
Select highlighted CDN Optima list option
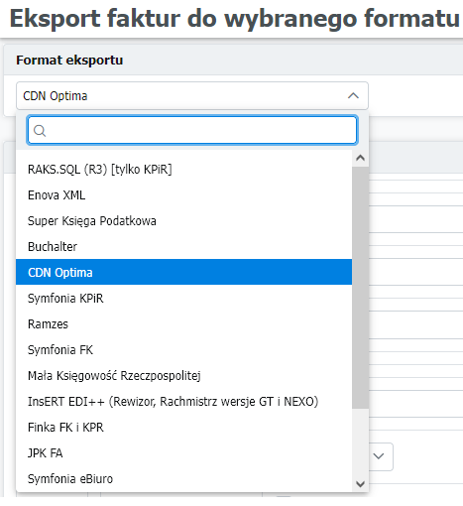pos(183,272)
